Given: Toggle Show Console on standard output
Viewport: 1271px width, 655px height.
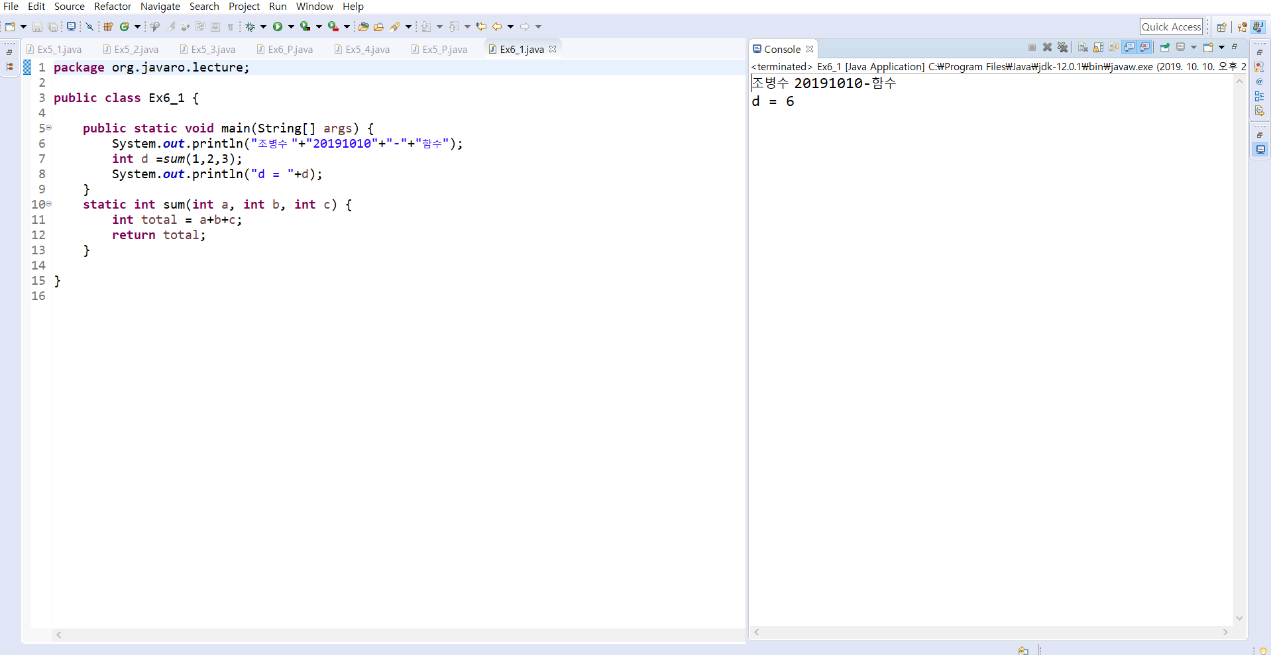Looking at the screenshot, I should click(x=1129, y=47).
